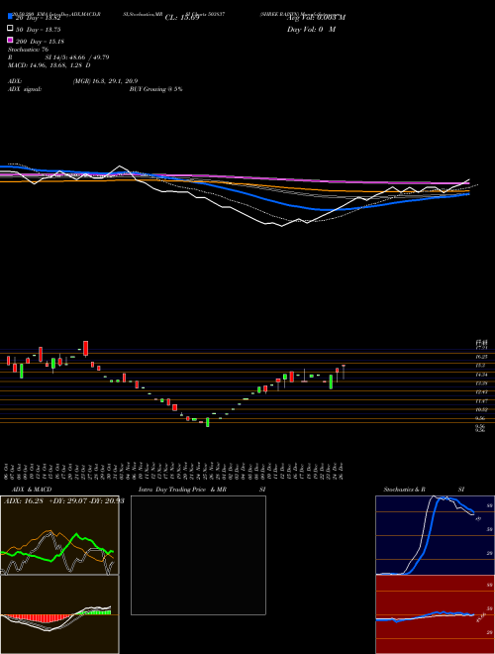The height and width of the screenshot is (654, 495).
Task: Click the 12.43 price axis label
Action: [481, 391]
